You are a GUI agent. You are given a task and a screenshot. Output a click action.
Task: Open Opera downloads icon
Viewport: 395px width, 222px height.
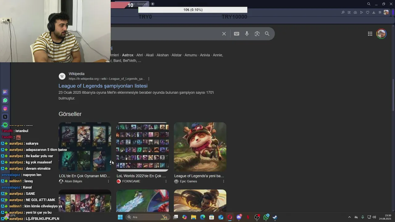tap(374, 12)
